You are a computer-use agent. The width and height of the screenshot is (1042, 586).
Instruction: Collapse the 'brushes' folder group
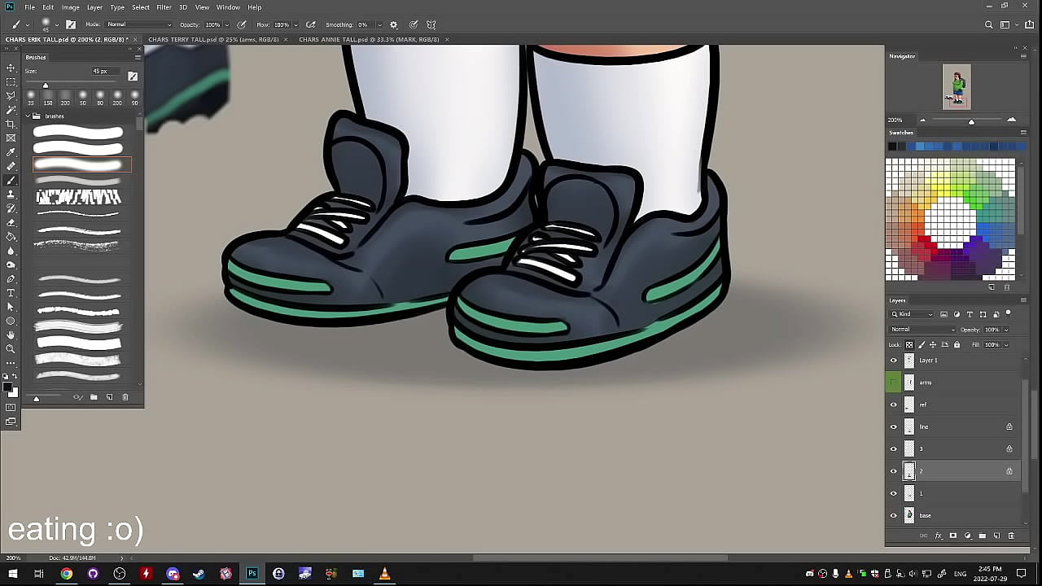(x=28, y=116)
